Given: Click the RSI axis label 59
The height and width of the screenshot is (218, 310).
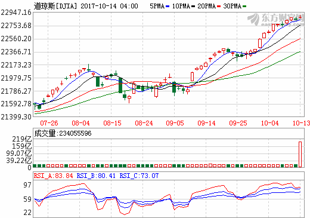Looking at the screenshot, I should tap(27, 199).
